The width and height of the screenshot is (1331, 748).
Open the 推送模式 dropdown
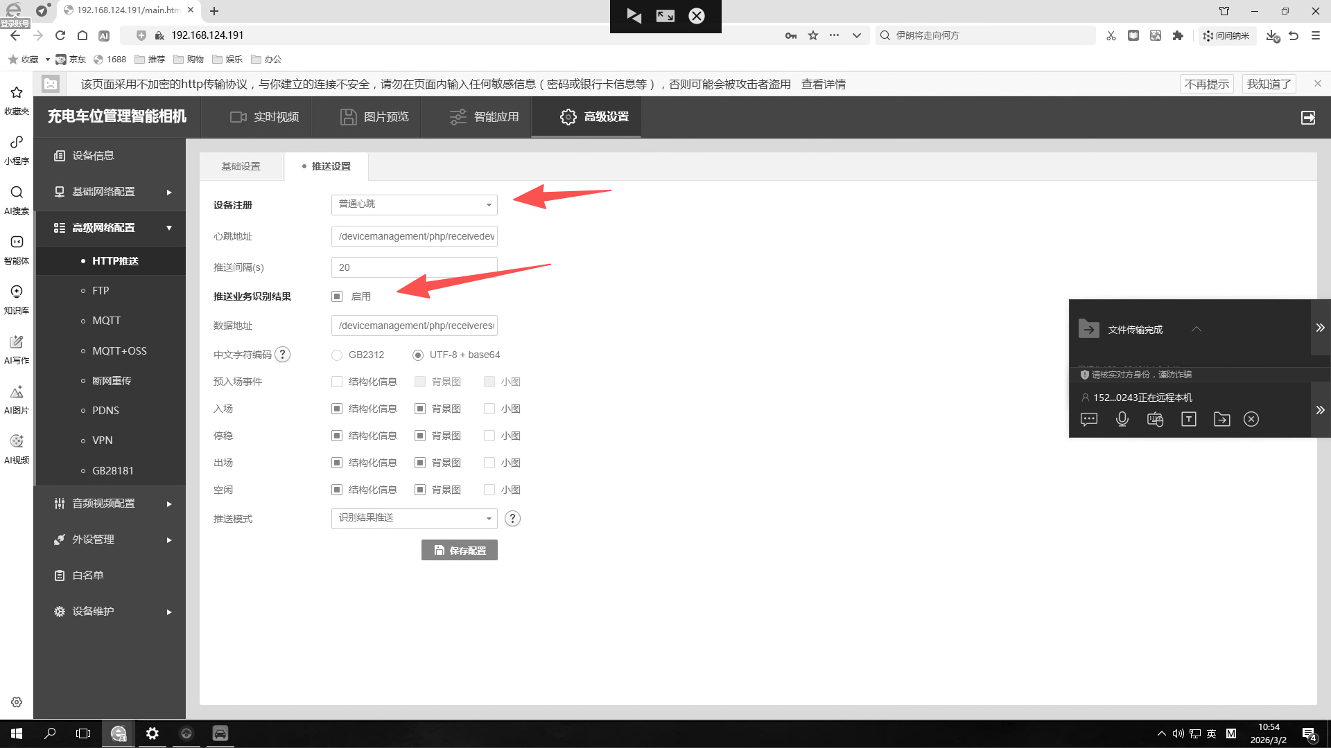(415, 518)
